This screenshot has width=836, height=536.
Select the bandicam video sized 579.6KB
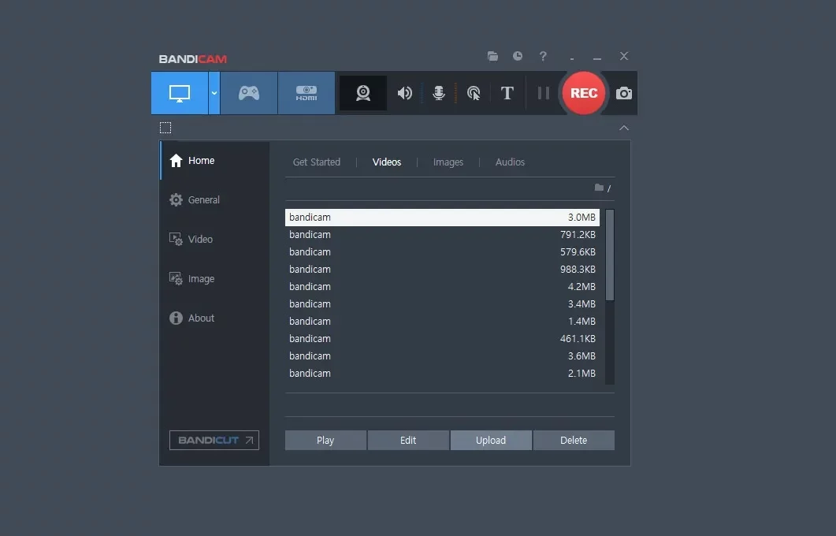[442, 252]
